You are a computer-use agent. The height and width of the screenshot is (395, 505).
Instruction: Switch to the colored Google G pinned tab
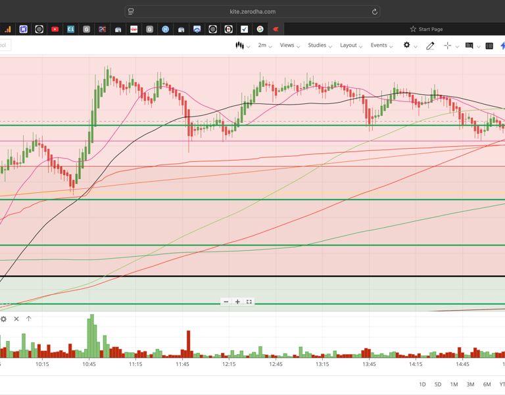click(x=260, y=30)
